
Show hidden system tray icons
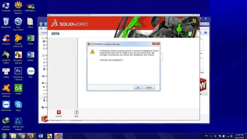211,136
